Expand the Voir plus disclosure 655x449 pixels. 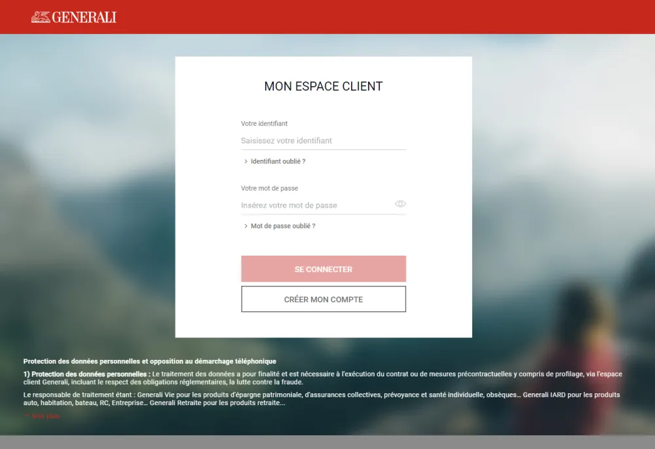(42, 416)
